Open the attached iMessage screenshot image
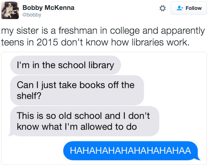Screen dimensions: 208x165 (x=104, y=108)
